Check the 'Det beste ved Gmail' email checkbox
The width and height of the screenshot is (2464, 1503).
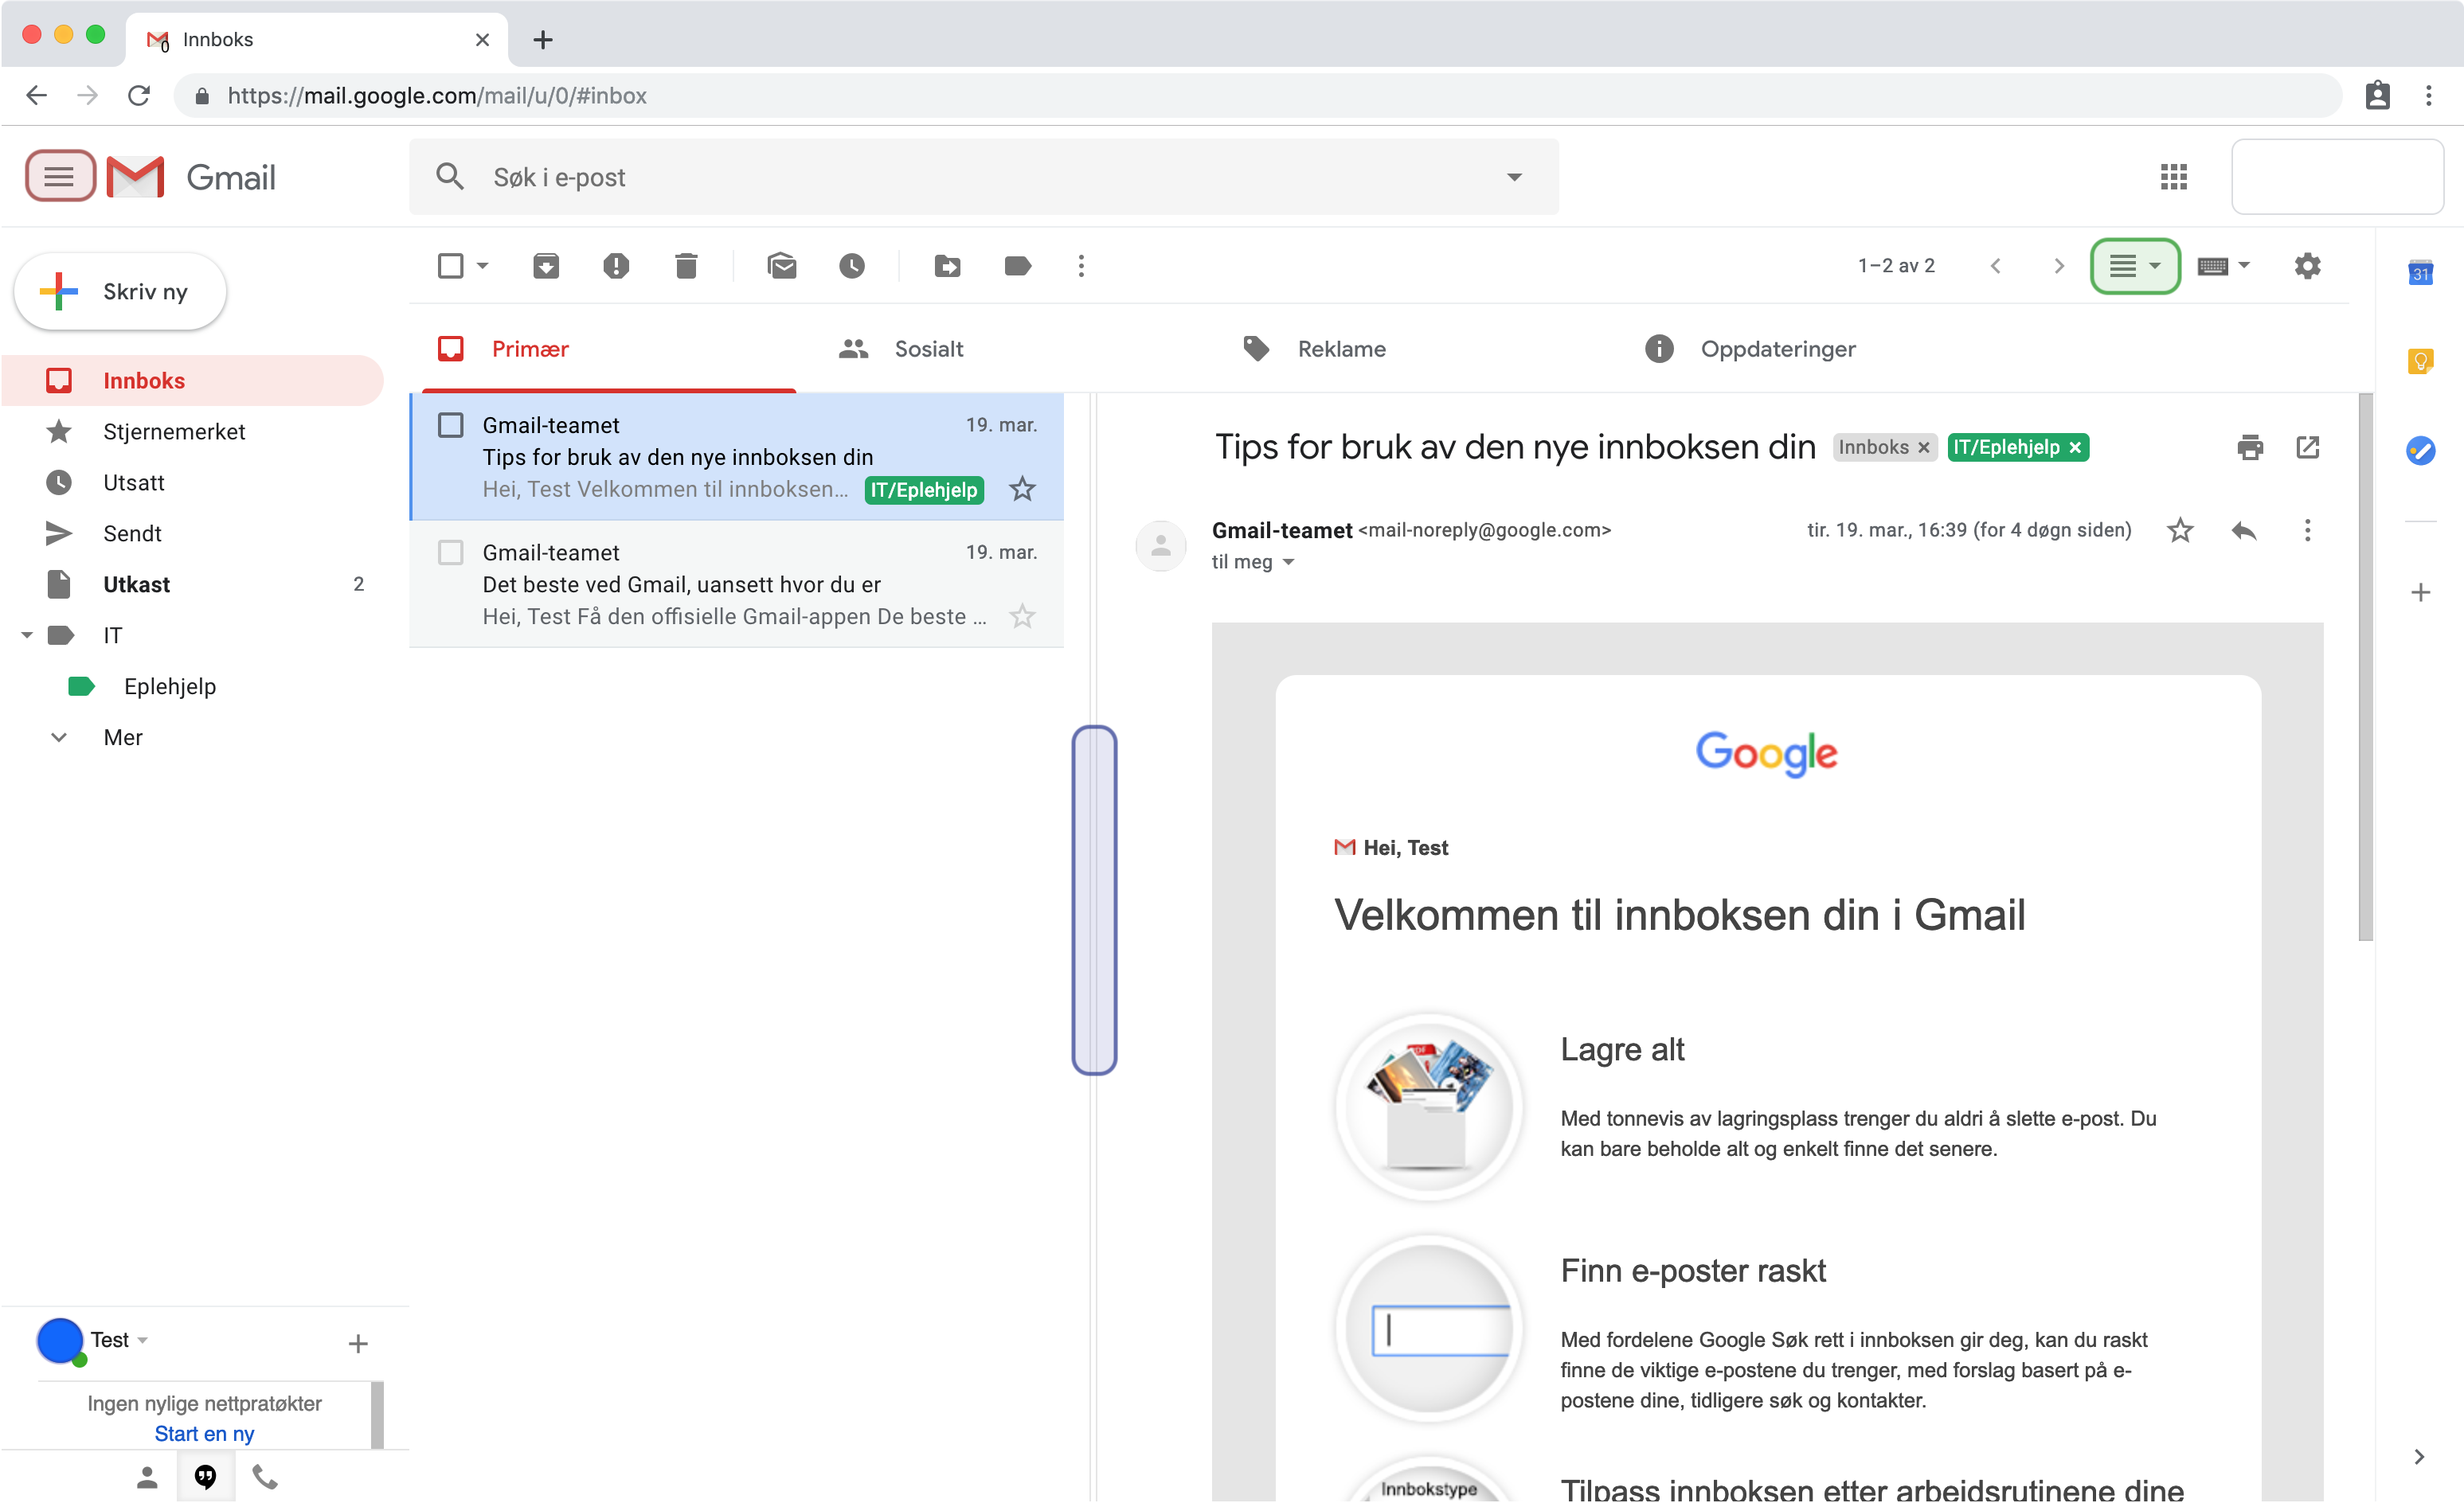click(450, 552)
